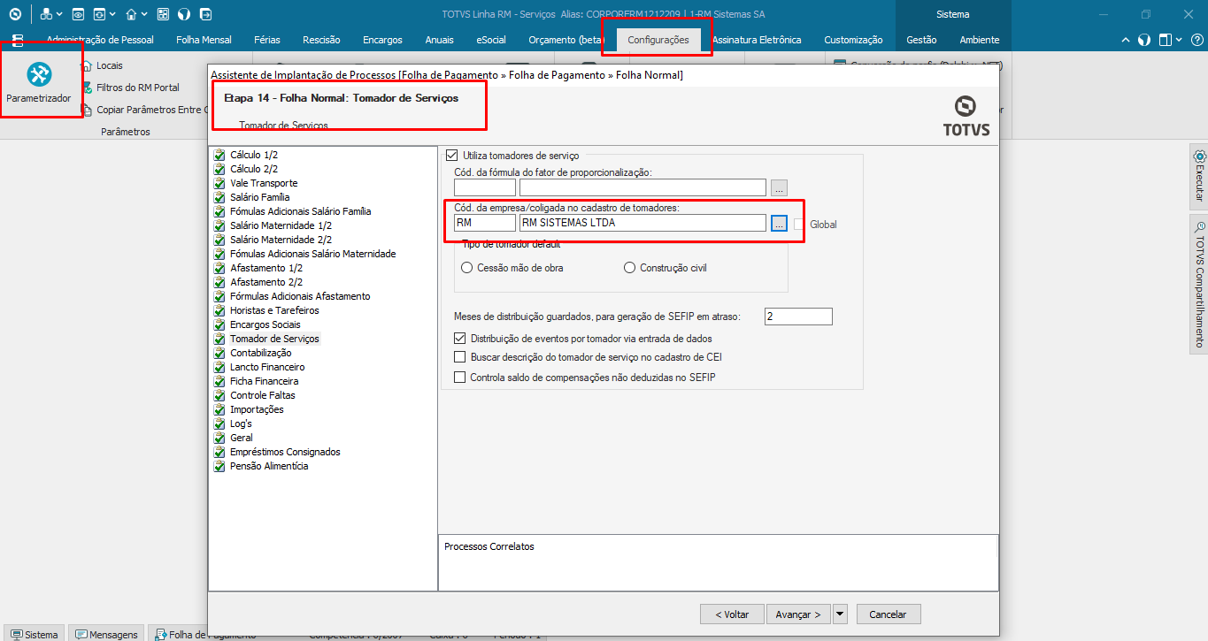1208x641 pixels.
Task: Click the Meses de distribuição field
Action: (799, 317)
